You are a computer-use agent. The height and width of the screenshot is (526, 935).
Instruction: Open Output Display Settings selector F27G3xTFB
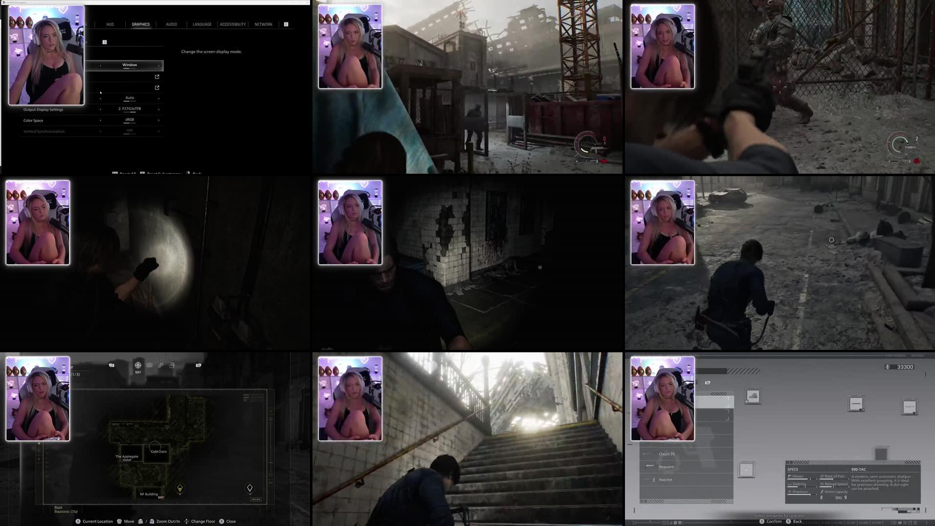[x=130, y=109]
